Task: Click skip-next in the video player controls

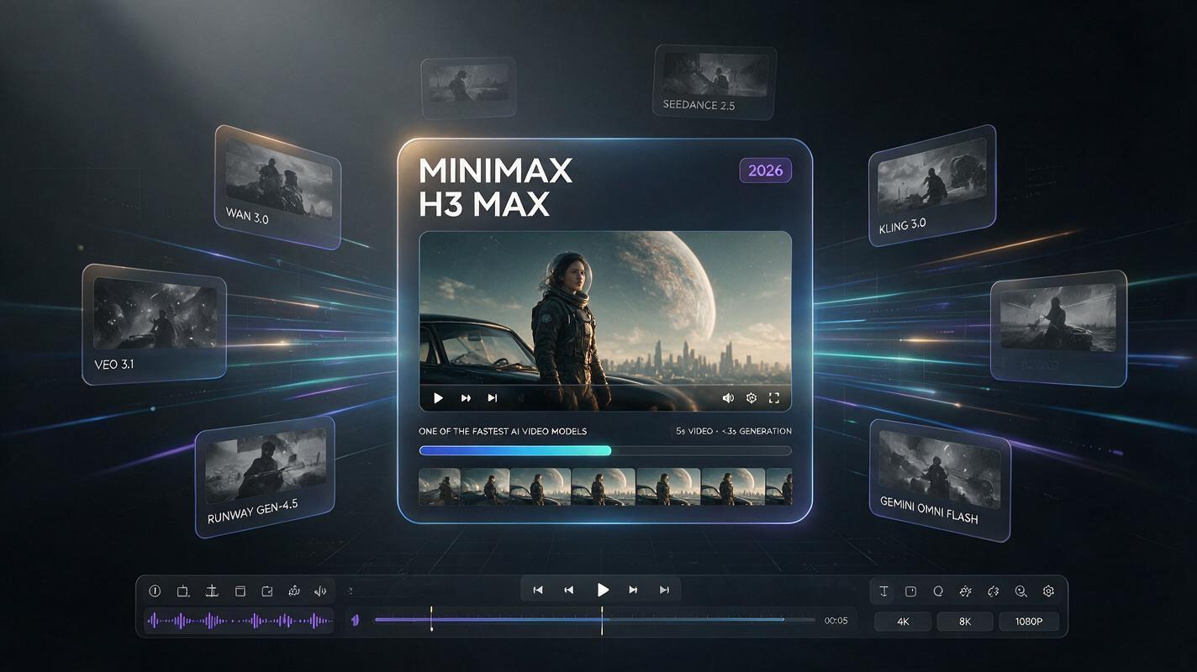Action: pyautogui.click(x=493, y=398)
